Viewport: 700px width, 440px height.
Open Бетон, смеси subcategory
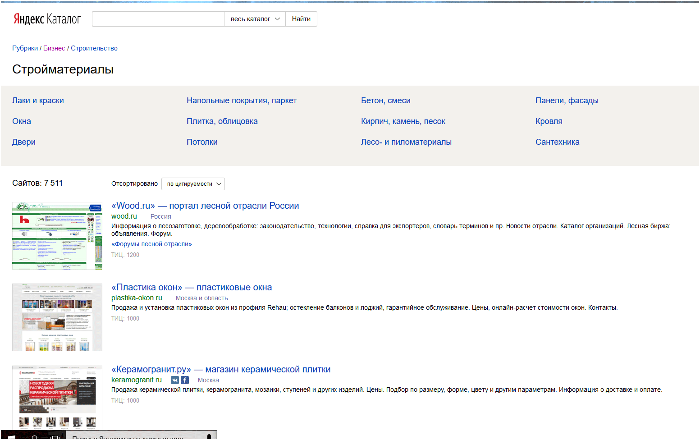coord(386,101)
